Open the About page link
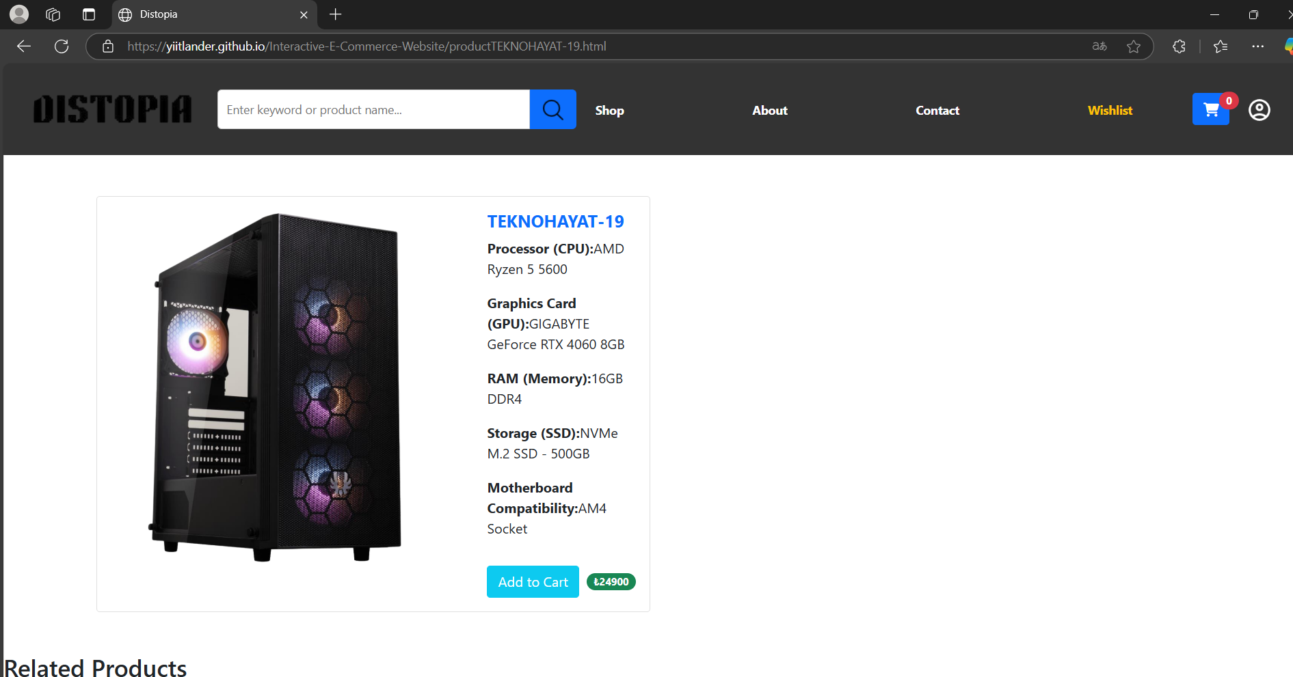Image resolution: width=1293 pixels, height=677 pixels. pyautogui.click(x=770, y=110)
